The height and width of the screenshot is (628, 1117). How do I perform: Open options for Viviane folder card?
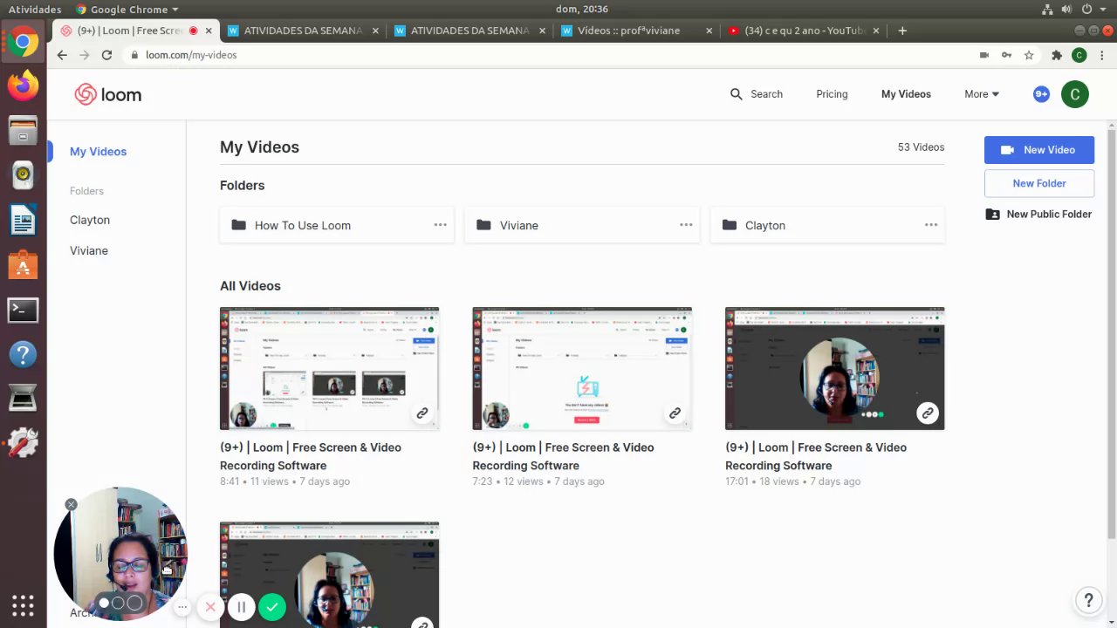pos(686,225)
